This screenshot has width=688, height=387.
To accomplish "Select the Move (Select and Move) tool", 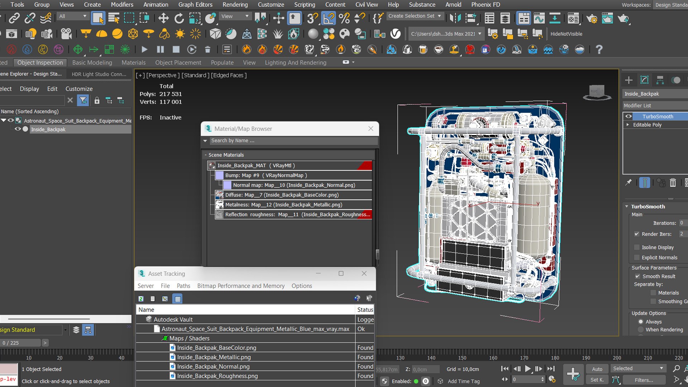I will [163, 18].
